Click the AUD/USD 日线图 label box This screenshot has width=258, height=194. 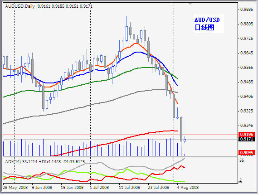click(209, 24)
